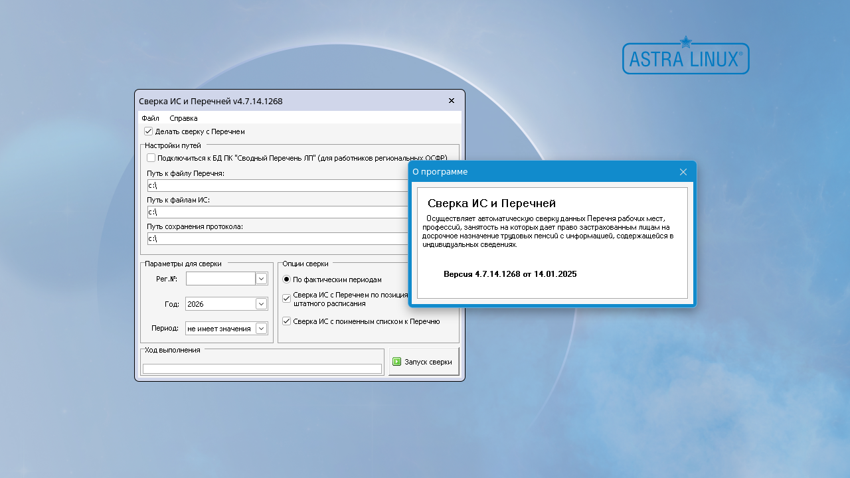This screenshot has width=850, height=478.
Task: Open the Справка menu
Action: [183, 118]
